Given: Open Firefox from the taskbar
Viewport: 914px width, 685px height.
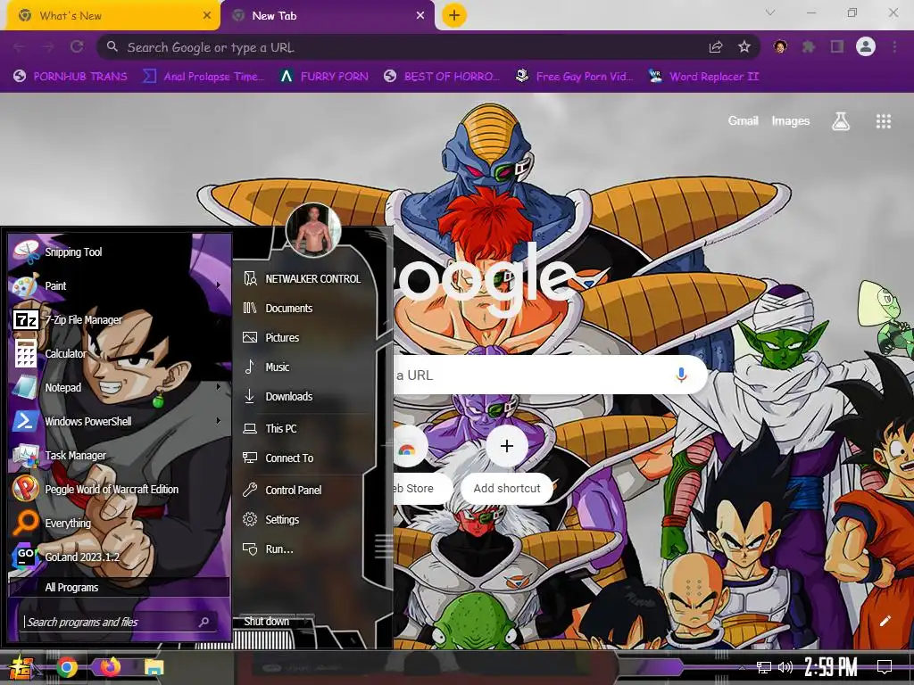Looking at the screenshot, I should (x=110, y=666).
